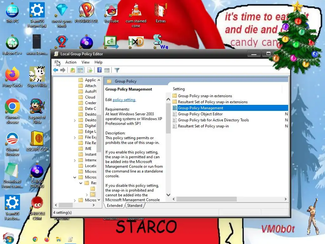Open the Start button with the Santa hat

tap(8, 238)
